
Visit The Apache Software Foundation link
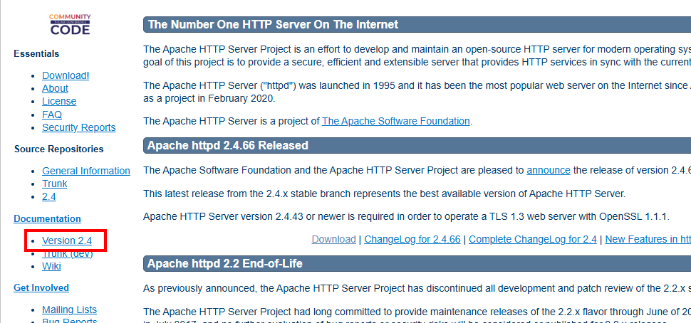396,121
